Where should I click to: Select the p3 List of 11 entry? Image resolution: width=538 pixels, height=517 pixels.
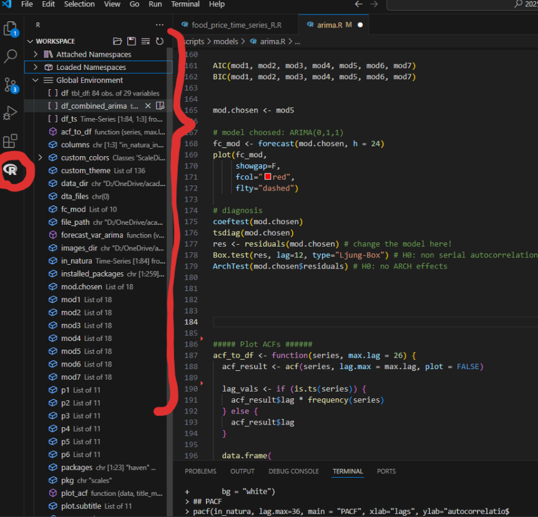99,416
